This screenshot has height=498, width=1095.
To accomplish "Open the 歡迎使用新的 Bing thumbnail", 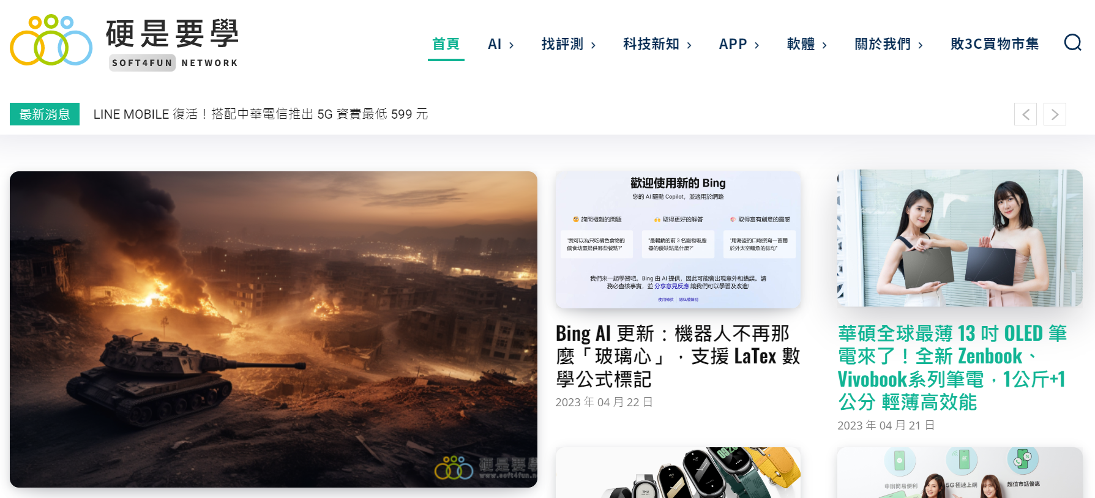I will coord(678,239).
